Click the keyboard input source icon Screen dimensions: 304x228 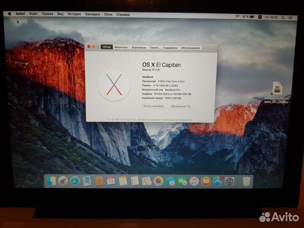260,17
